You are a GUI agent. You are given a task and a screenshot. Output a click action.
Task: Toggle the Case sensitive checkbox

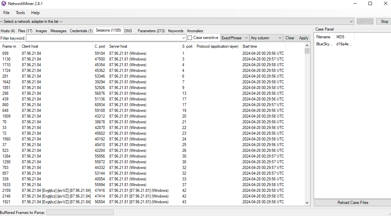[190, 38]
